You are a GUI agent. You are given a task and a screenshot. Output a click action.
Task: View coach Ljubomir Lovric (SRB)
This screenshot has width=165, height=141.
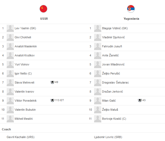(108, 137)
